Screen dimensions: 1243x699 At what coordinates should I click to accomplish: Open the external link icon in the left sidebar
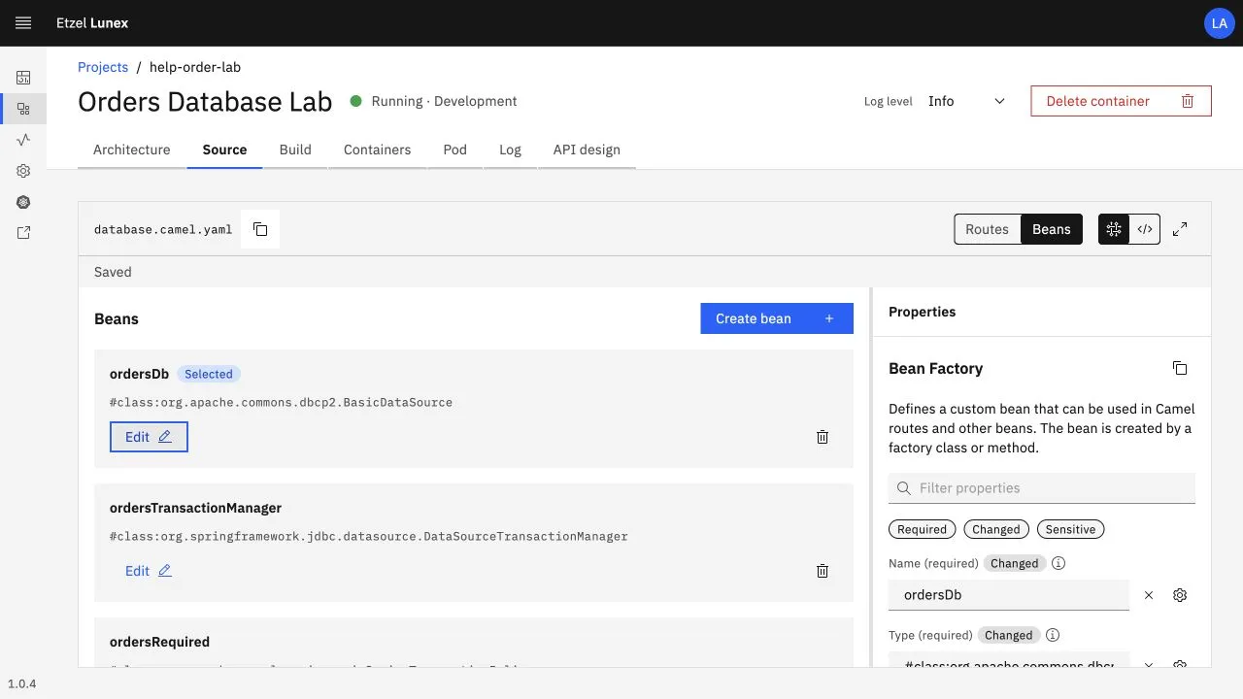coord(23,233)
